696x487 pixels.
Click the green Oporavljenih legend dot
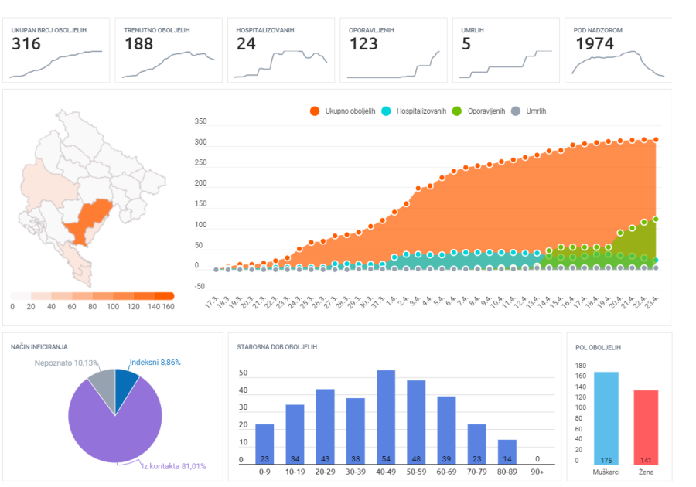pyautogui.click(x=457, y=111)
